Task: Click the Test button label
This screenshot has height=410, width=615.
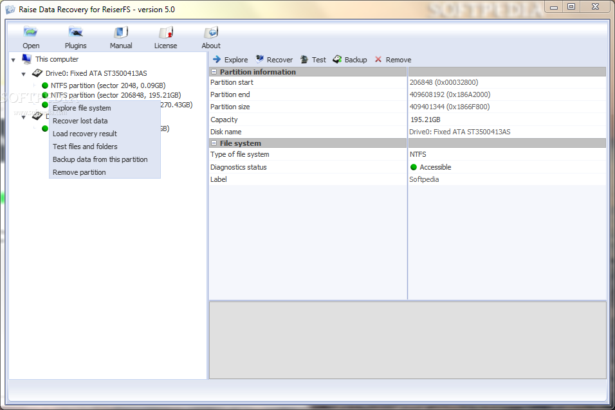Action: point(319,60)
